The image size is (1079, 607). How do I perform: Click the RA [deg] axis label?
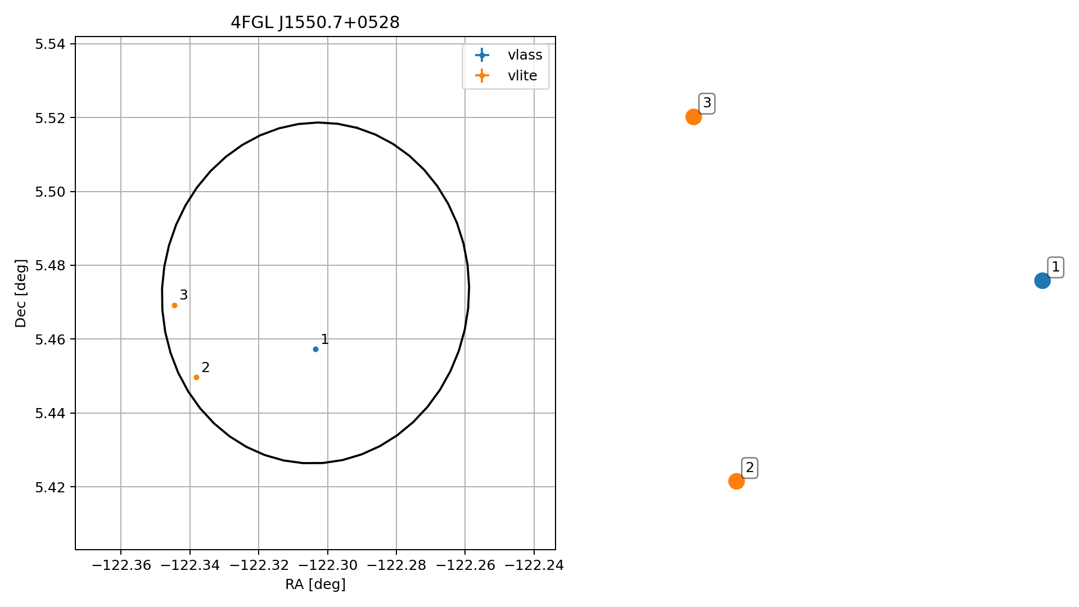[315, 585]
